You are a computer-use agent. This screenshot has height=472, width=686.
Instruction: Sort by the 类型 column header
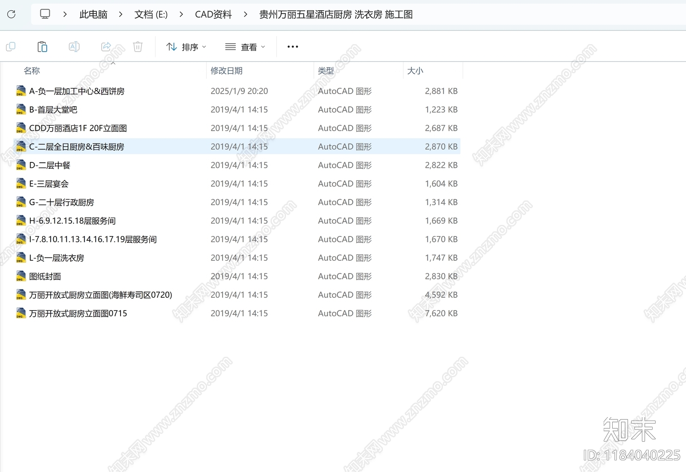click(x=326, y=71)
